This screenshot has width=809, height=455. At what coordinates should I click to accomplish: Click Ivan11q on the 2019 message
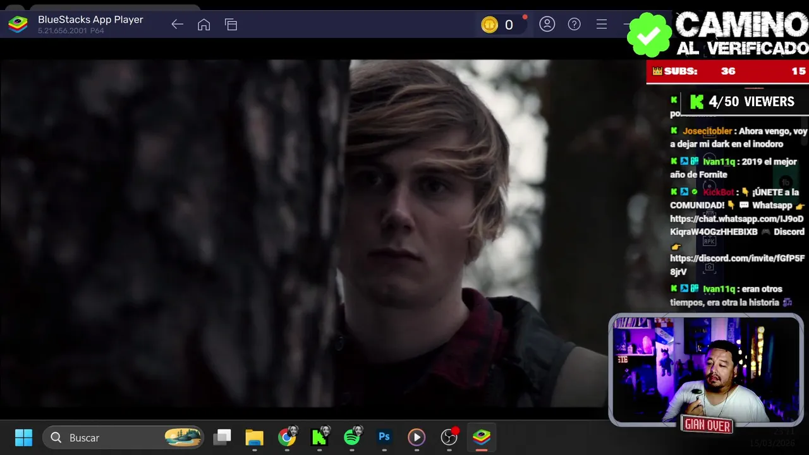pos(719,162)
